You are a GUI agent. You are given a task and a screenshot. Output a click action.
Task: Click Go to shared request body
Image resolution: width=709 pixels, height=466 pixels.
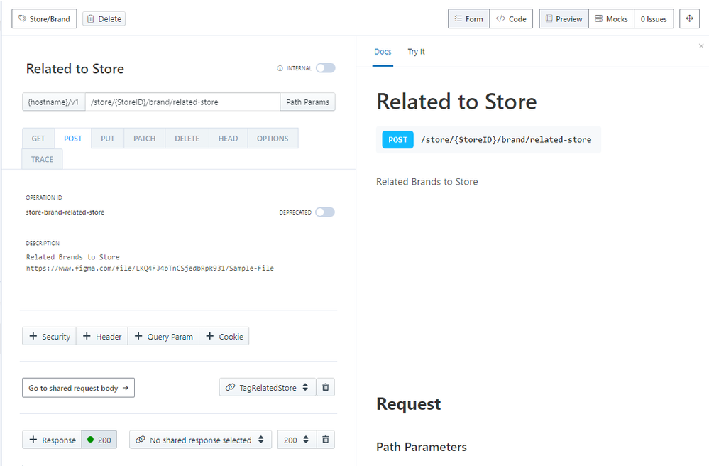click(x=78, y=388)
